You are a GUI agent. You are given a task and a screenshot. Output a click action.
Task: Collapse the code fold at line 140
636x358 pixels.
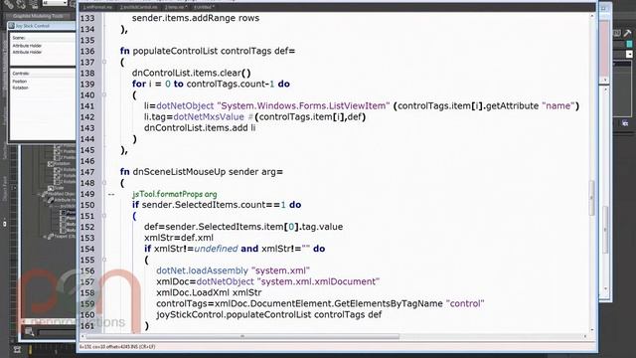point(104,95)
